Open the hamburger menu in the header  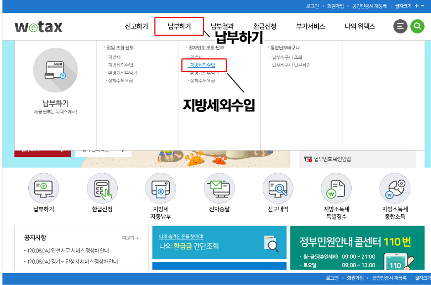pyautogui.click(x=400, y=26)
